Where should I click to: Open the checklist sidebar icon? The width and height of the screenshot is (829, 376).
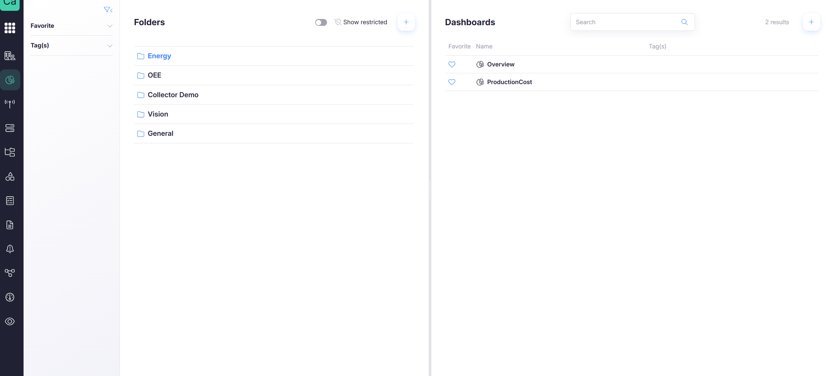10,201
